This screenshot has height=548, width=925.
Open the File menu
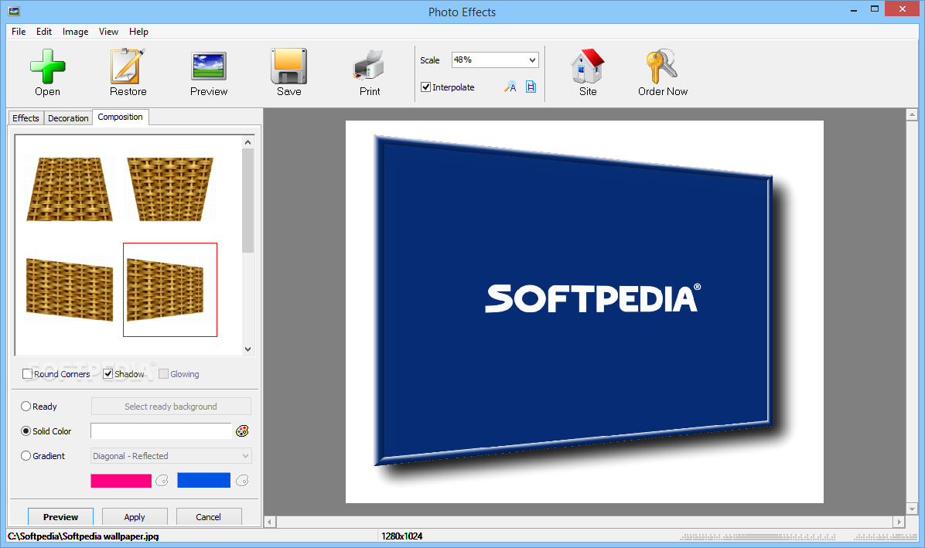(19, 31)
